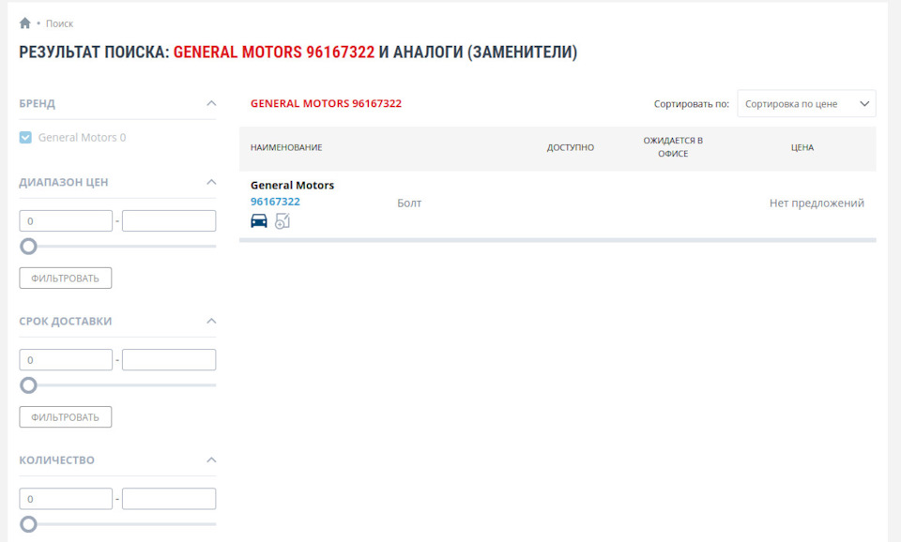Click the quantity slider handle
Image resolution: width=901 pixels, height=542 pixels.
click(28, 524)
